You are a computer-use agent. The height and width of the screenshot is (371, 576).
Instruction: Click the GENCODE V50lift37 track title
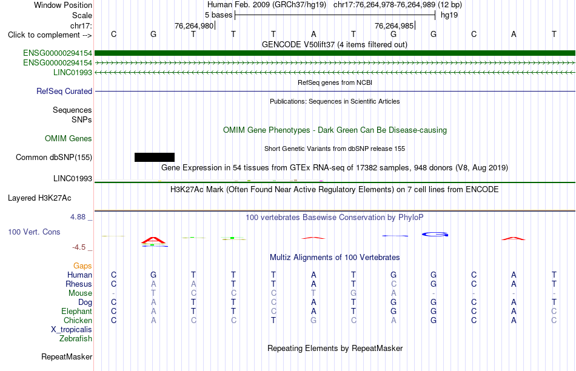[334, 44]
